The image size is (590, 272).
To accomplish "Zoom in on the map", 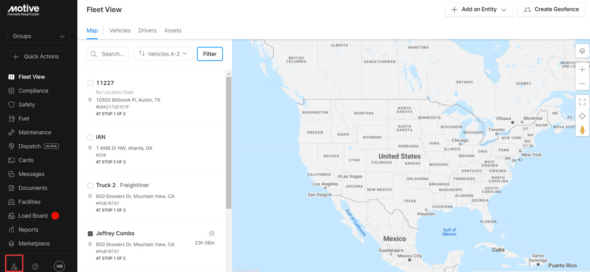I will click(582, 69).
